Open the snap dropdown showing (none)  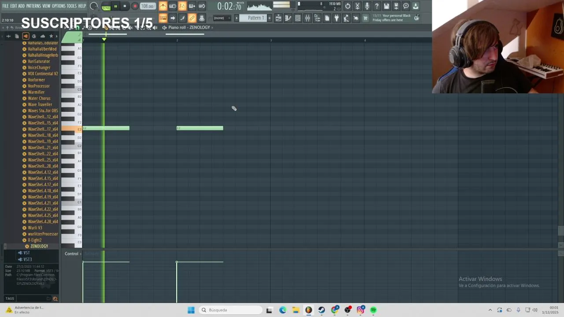point(221,18)
